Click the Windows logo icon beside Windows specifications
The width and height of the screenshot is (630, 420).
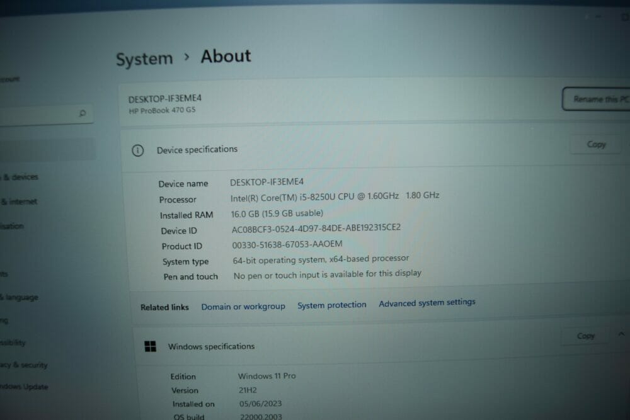(151, 346)
